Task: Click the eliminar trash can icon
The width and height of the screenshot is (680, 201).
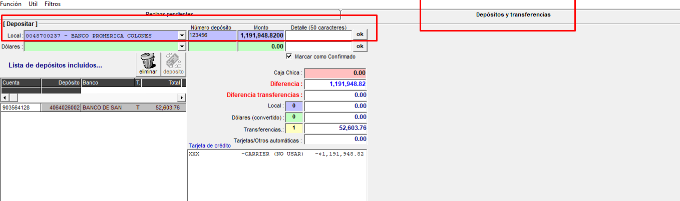Action: tap(148, 64)
